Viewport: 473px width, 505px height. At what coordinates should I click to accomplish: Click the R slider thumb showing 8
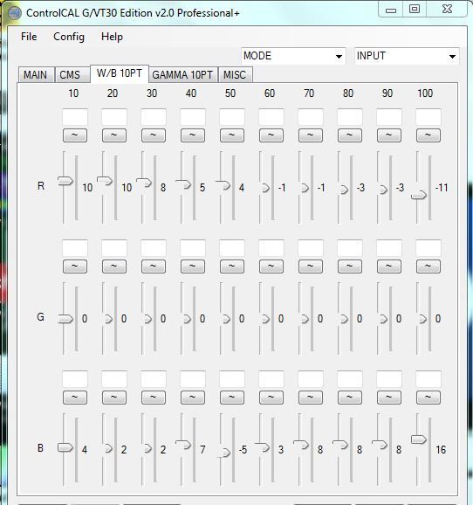pos(144,183)
